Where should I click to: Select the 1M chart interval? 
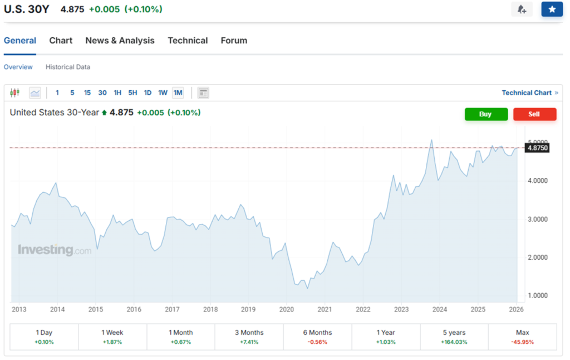point(178,93)
